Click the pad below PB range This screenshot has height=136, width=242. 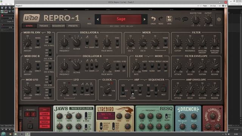[30, 126]
